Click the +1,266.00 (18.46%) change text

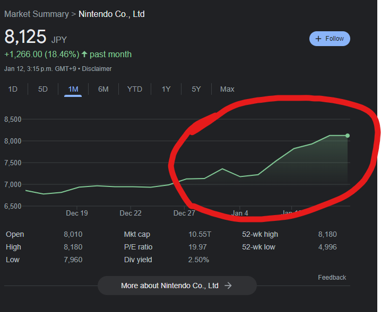click(42, 55)
